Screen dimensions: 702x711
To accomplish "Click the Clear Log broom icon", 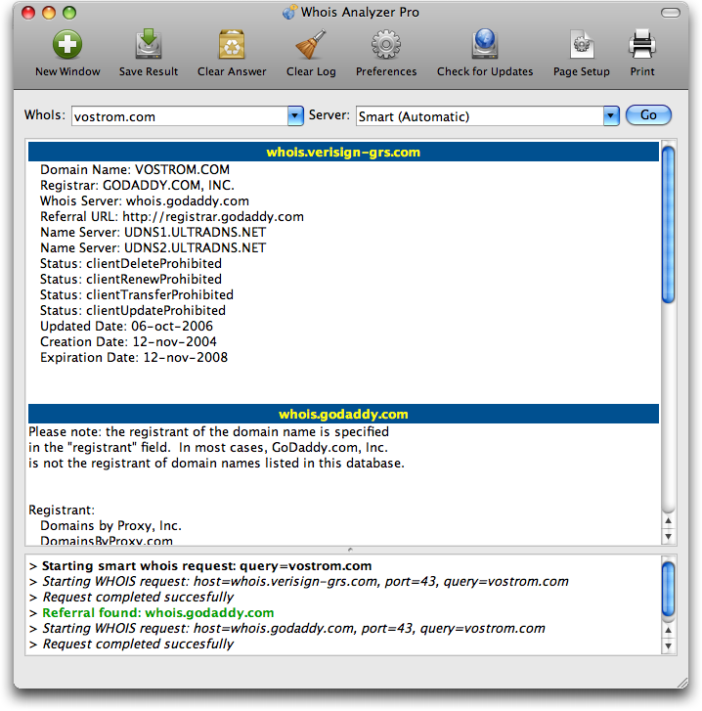I will point(311,44).
